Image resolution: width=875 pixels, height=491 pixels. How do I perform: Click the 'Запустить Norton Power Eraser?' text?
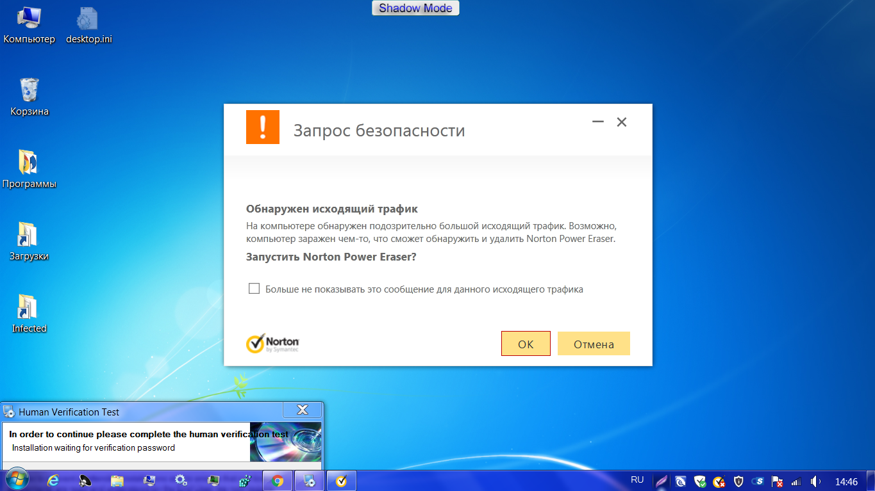point(331,257)
